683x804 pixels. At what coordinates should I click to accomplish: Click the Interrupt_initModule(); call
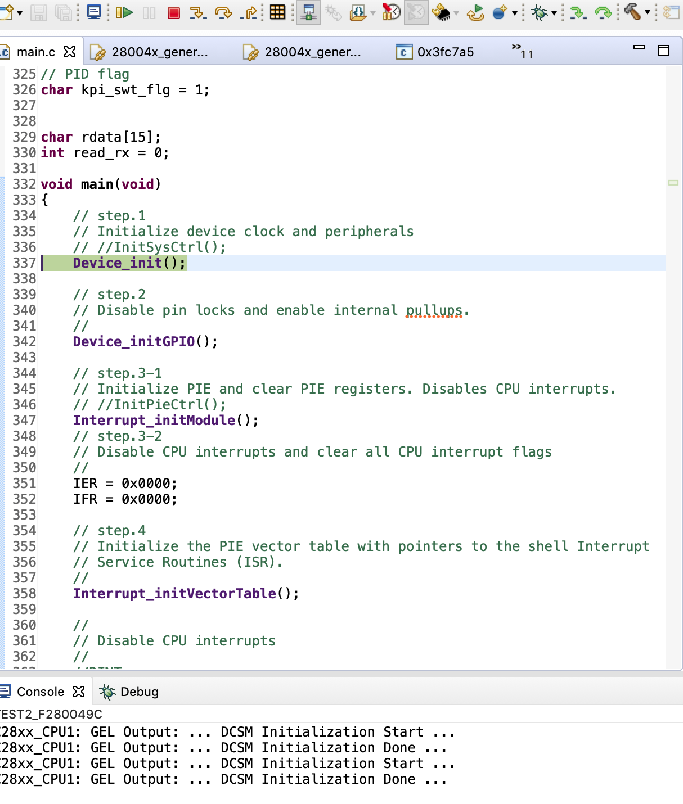(x=166, y=420)
